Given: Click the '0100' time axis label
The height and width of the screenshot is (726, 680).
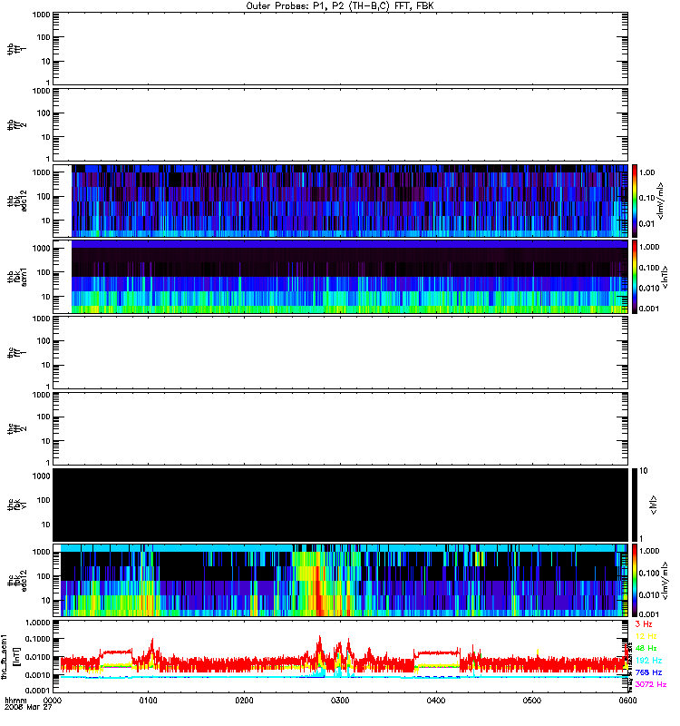Looking at the screenshot, I should (x=148, y=701).
